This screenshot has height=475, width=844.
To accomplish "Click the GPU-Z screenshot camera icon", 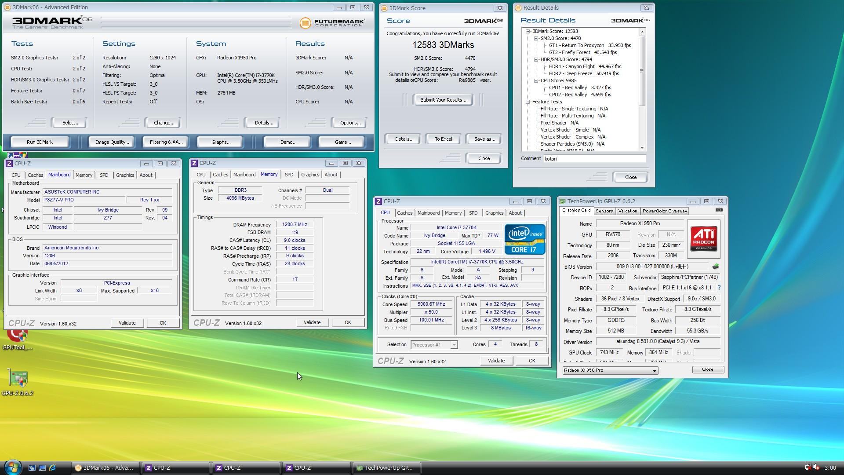I will coord(719,210).
